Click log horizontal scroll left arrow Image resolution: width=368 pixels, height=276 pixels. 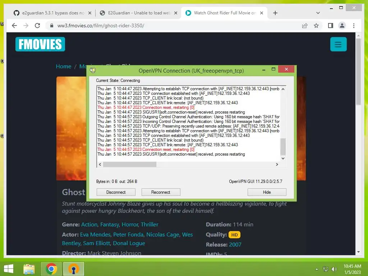(x=100, y=164)
